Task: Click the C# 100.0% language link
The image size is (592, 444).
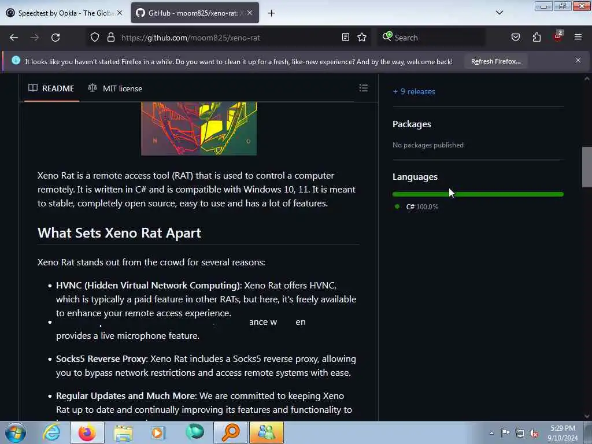Action: click(x=421, y=207)
